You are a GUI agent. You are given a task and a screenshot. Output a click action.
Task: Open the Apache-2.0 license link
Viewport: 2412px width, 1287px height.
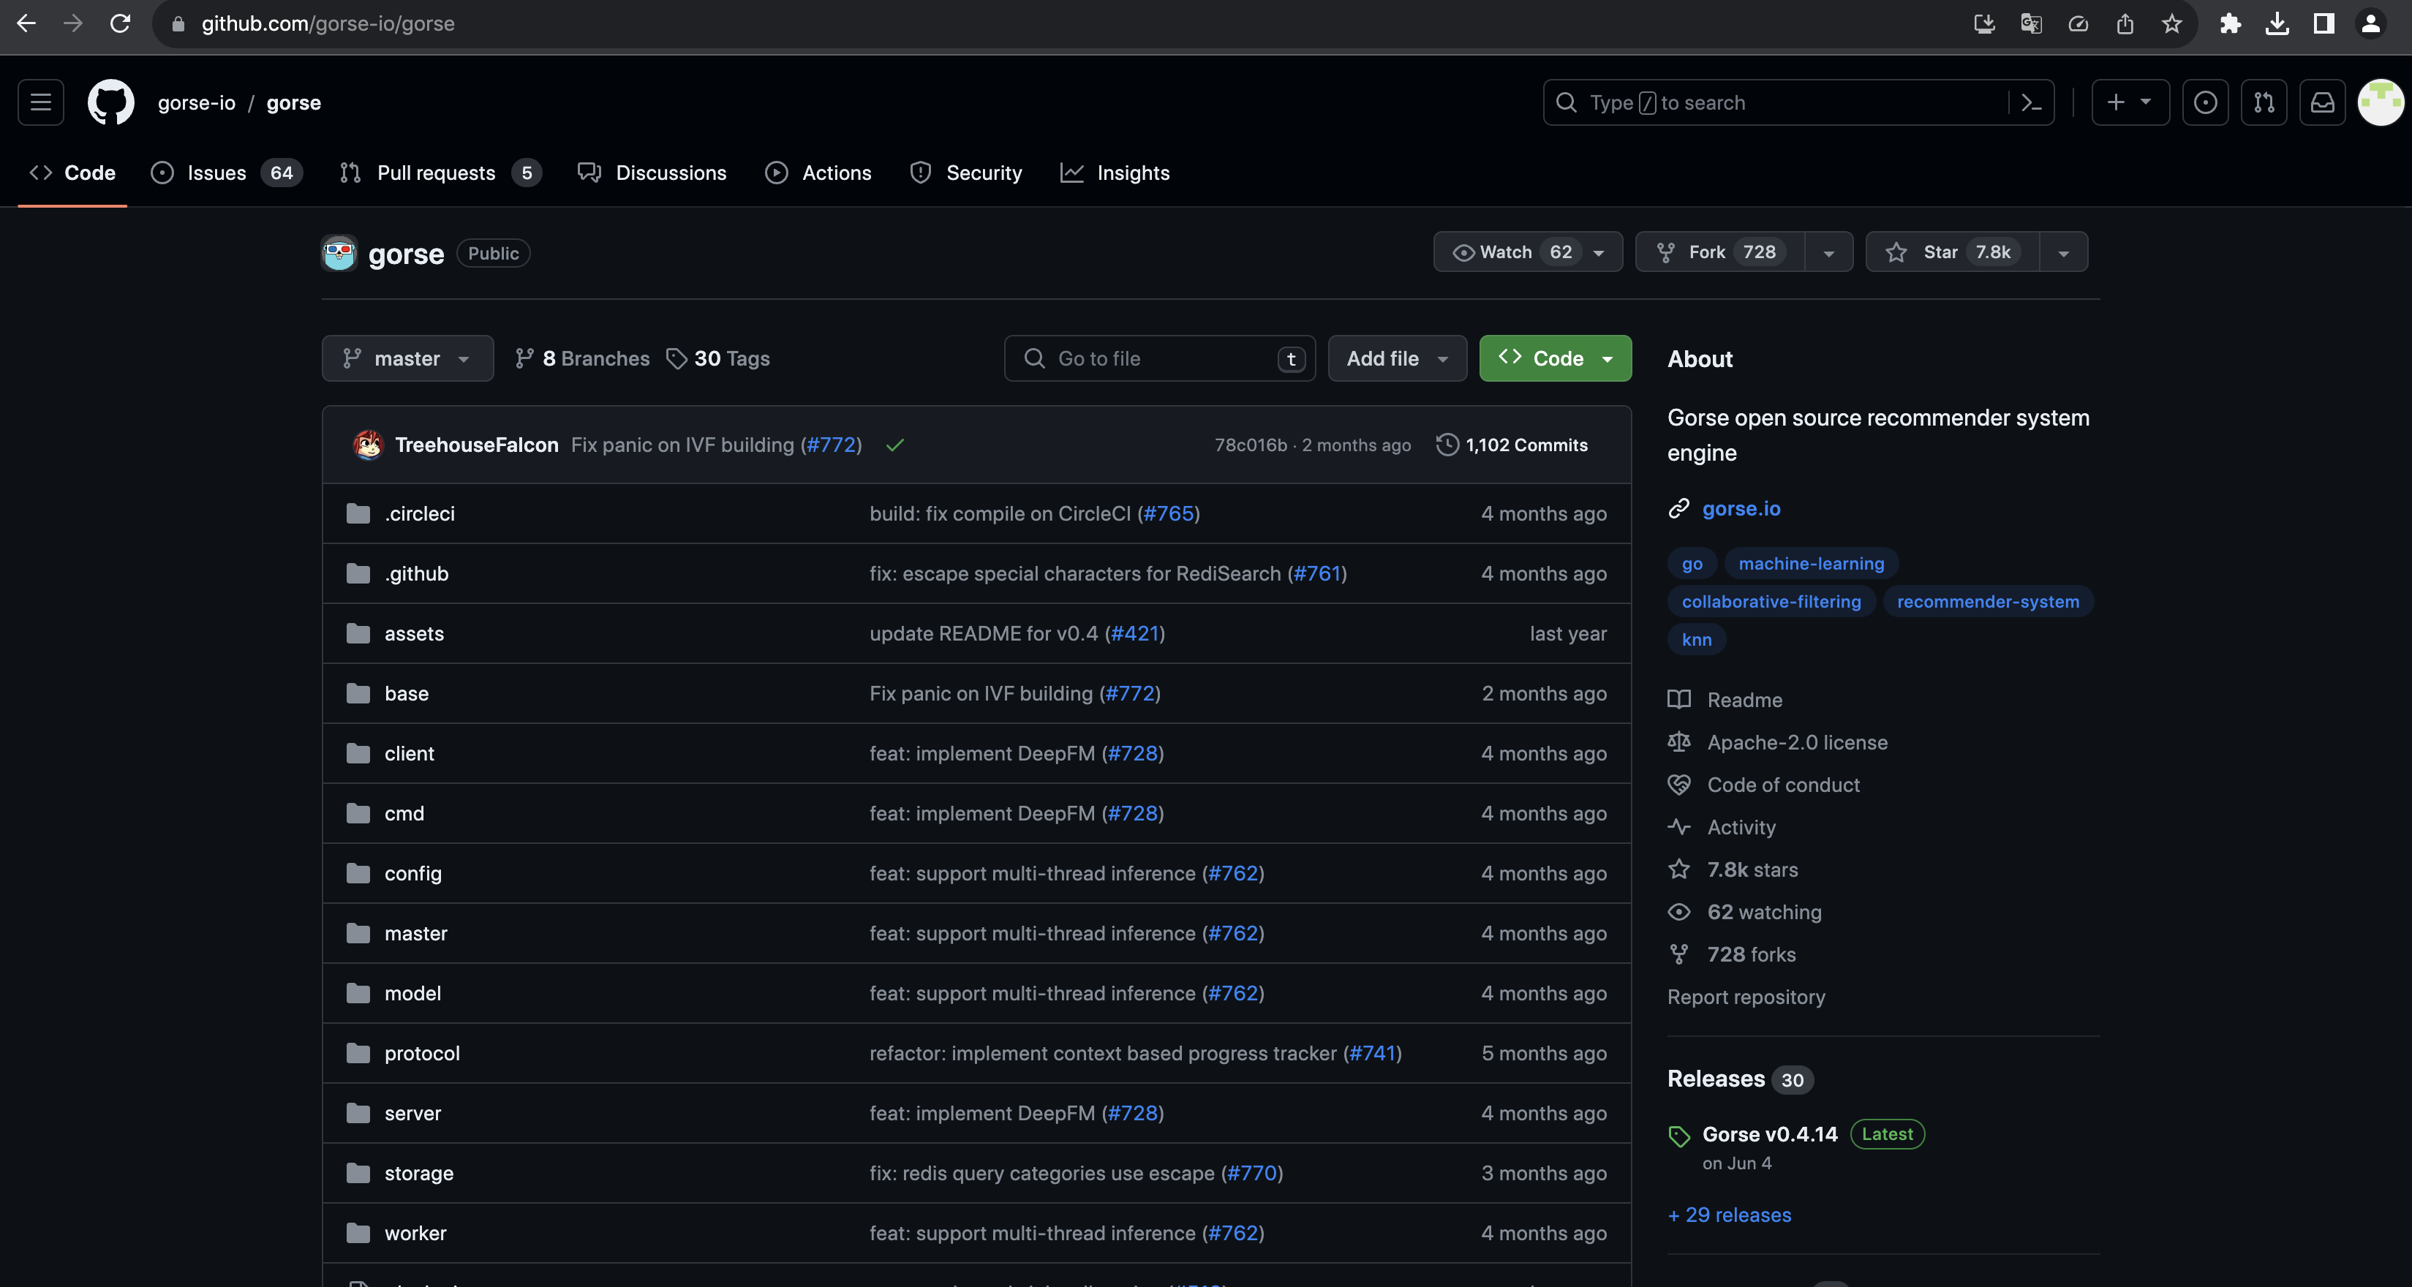1797,742
